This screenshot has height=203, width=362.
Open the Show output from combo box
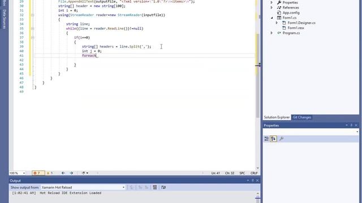(x=83, y=187)
